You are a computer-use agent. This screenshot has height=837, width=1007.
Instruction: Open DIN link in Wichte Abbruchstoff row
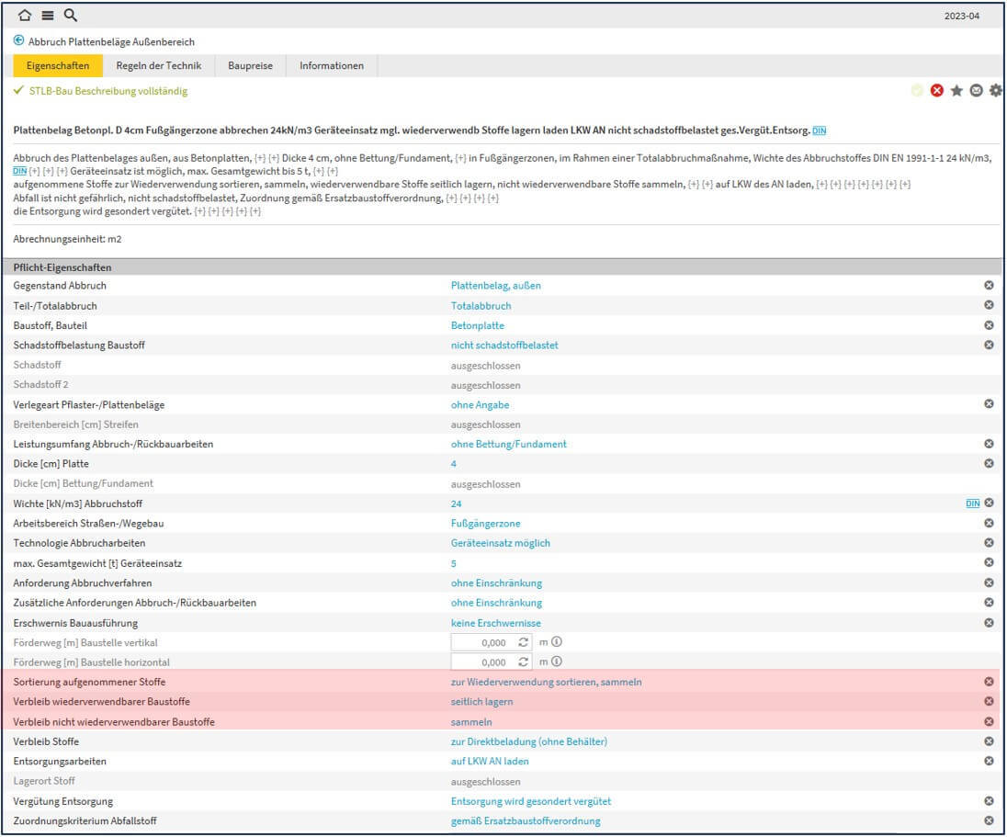973,503
